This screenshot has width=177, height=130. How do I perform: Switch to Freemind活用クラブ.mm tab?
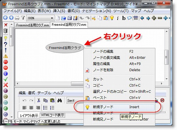[33, 25]
